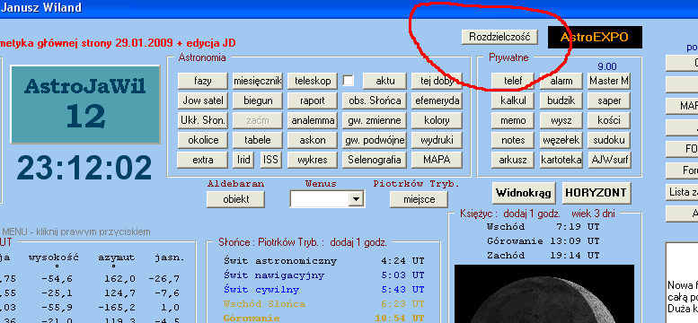
Task: Click the aktu button
Action: click(385, 81)
